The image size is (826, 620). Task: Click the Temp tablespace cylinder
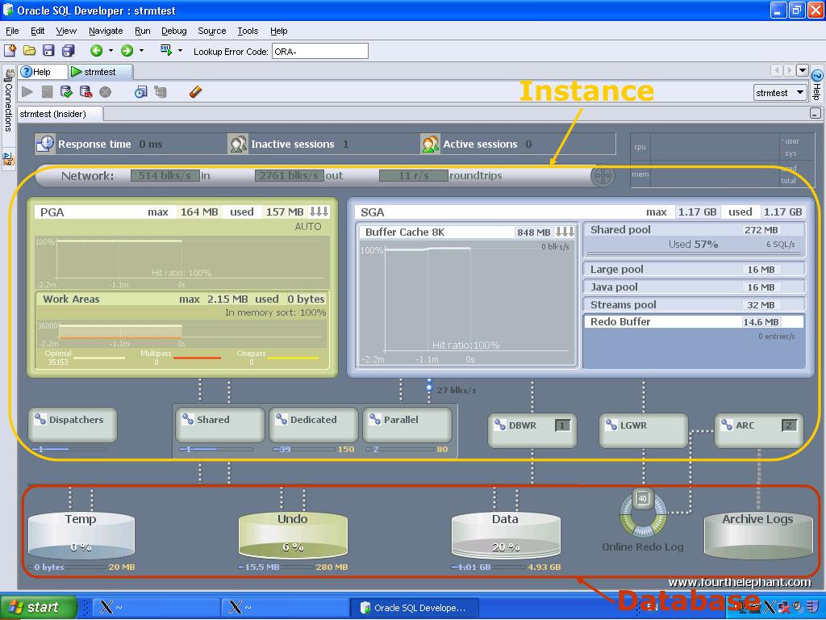tap(81, 534)
